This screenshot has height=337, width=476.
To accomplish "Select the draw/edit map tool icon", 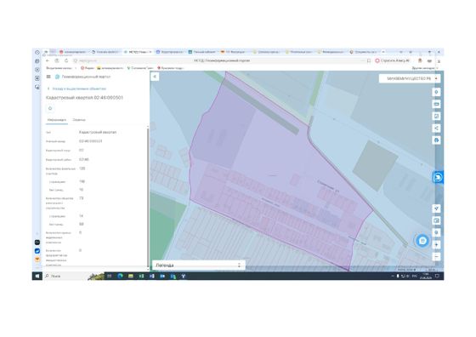I will [436, 116].
